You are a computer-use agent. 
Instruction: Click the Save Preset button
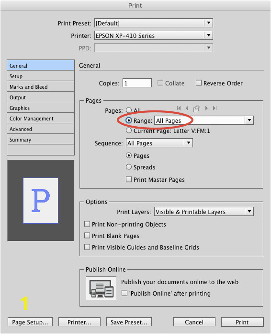[x=129, y=322]
